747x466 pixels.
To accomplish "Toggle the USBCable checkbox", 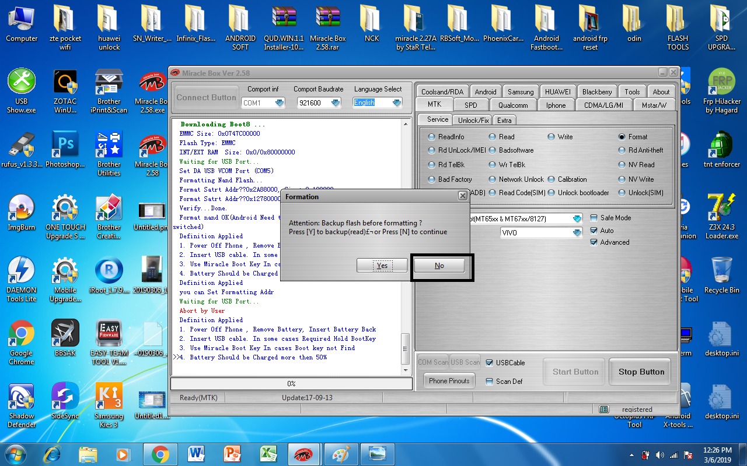I will 490,362.
